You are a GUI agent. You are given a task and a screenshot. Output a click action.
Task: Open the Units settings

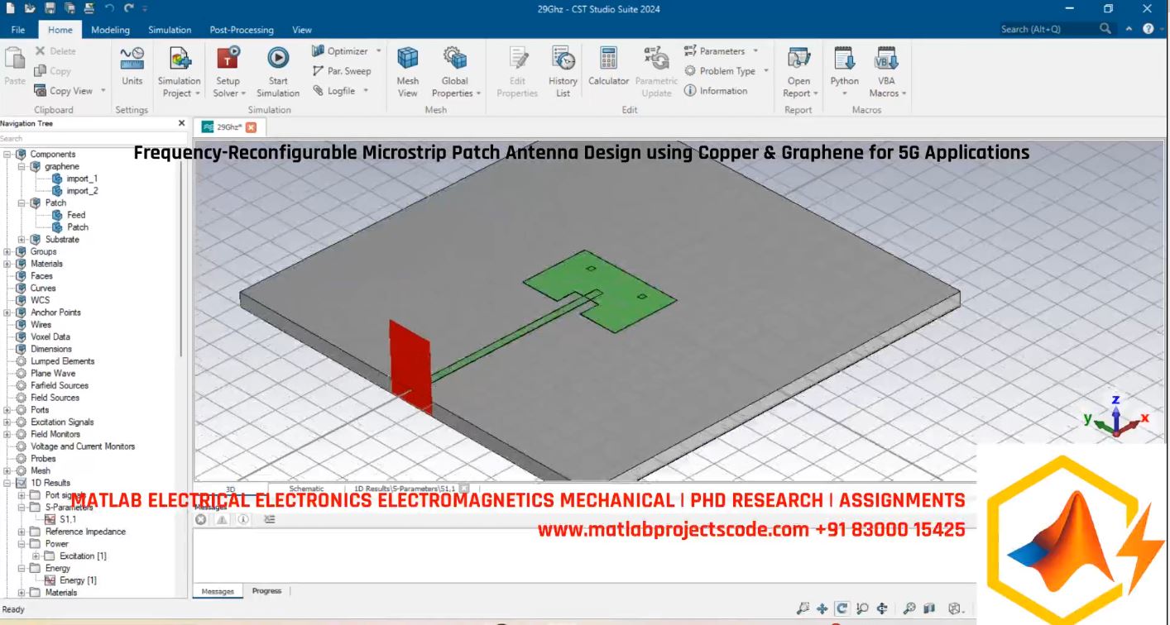[x=132, y=67]
